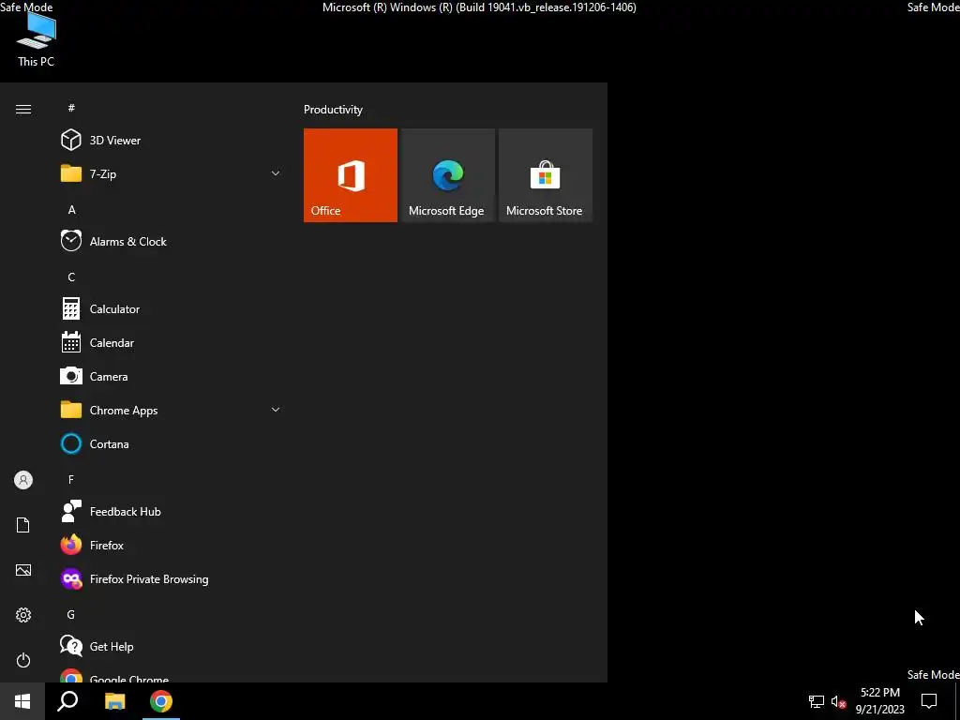Open File Explorer from the taskbar

coord(114,701)
